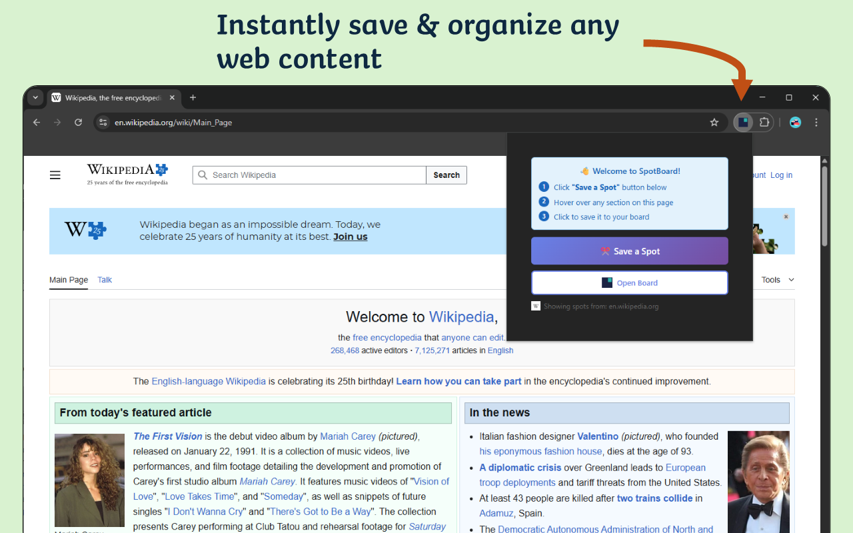The width and height of the screenshot is (853, 533).
Task: Click the Open Board button
Action: point(629,282)
